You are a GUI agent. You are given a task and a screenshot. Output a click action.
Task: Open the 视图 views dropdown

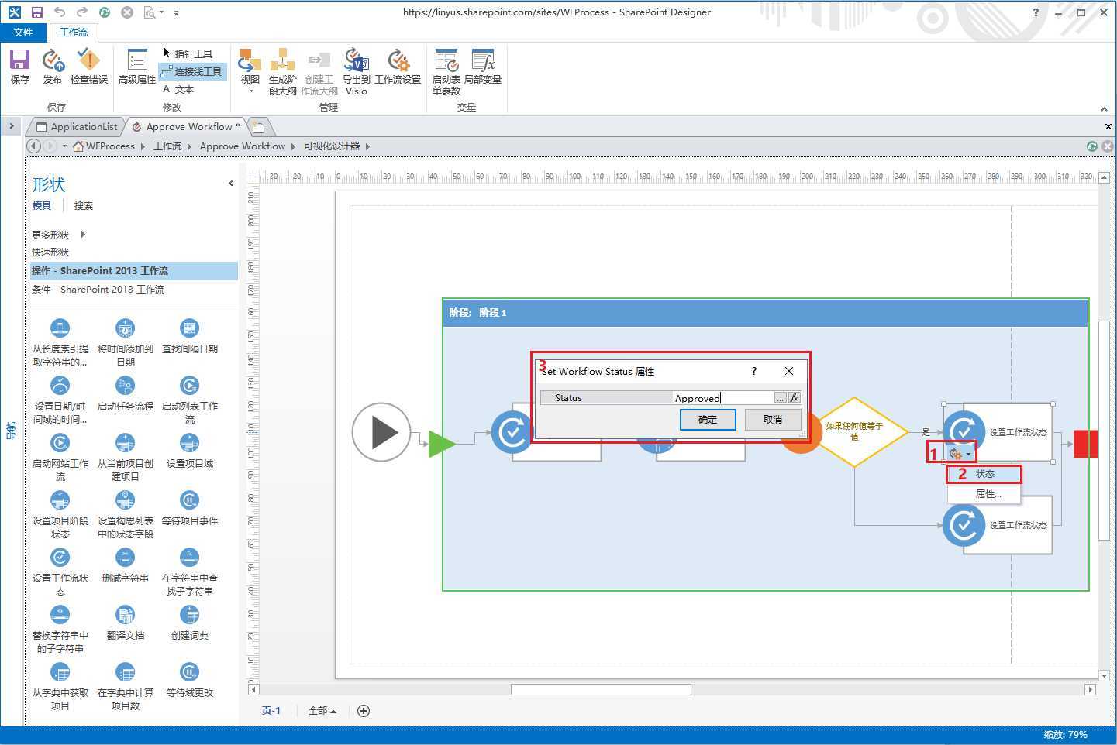(250, 71)
